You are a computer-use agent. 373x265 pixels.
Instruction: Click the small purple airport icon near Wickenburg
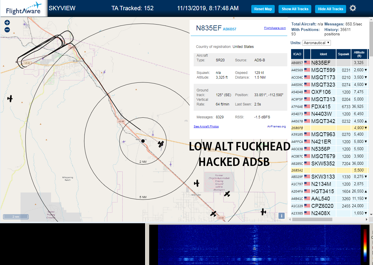pyautogui.click(x=104, y=72)
